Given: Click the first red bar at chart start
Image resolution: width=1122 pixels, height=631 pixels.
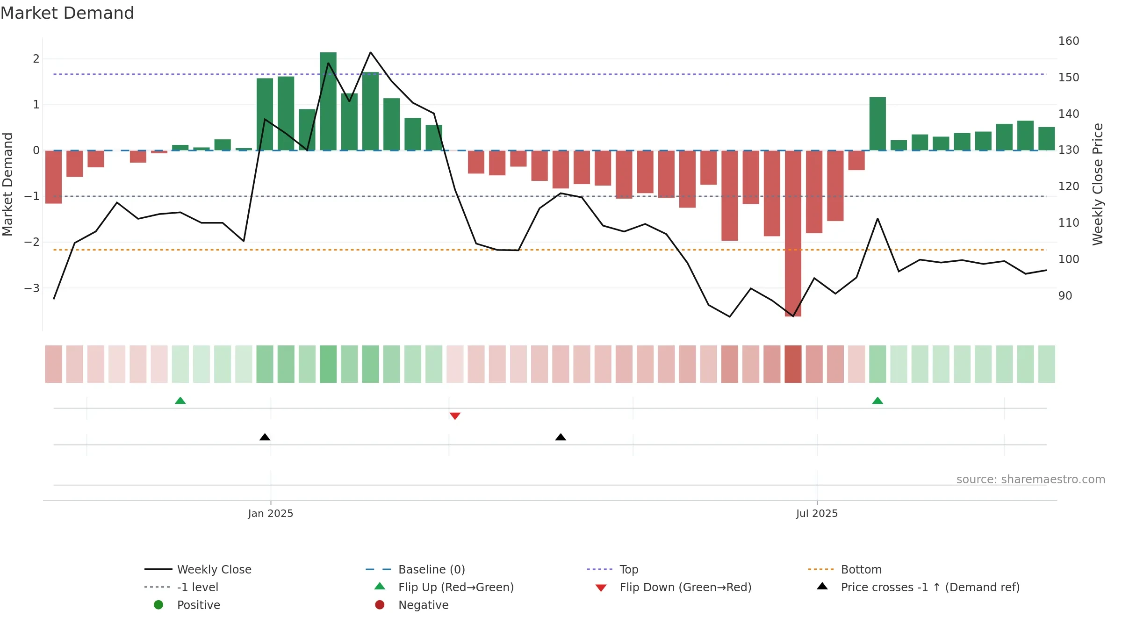Looking at the screenshot, I should (53, 177).
